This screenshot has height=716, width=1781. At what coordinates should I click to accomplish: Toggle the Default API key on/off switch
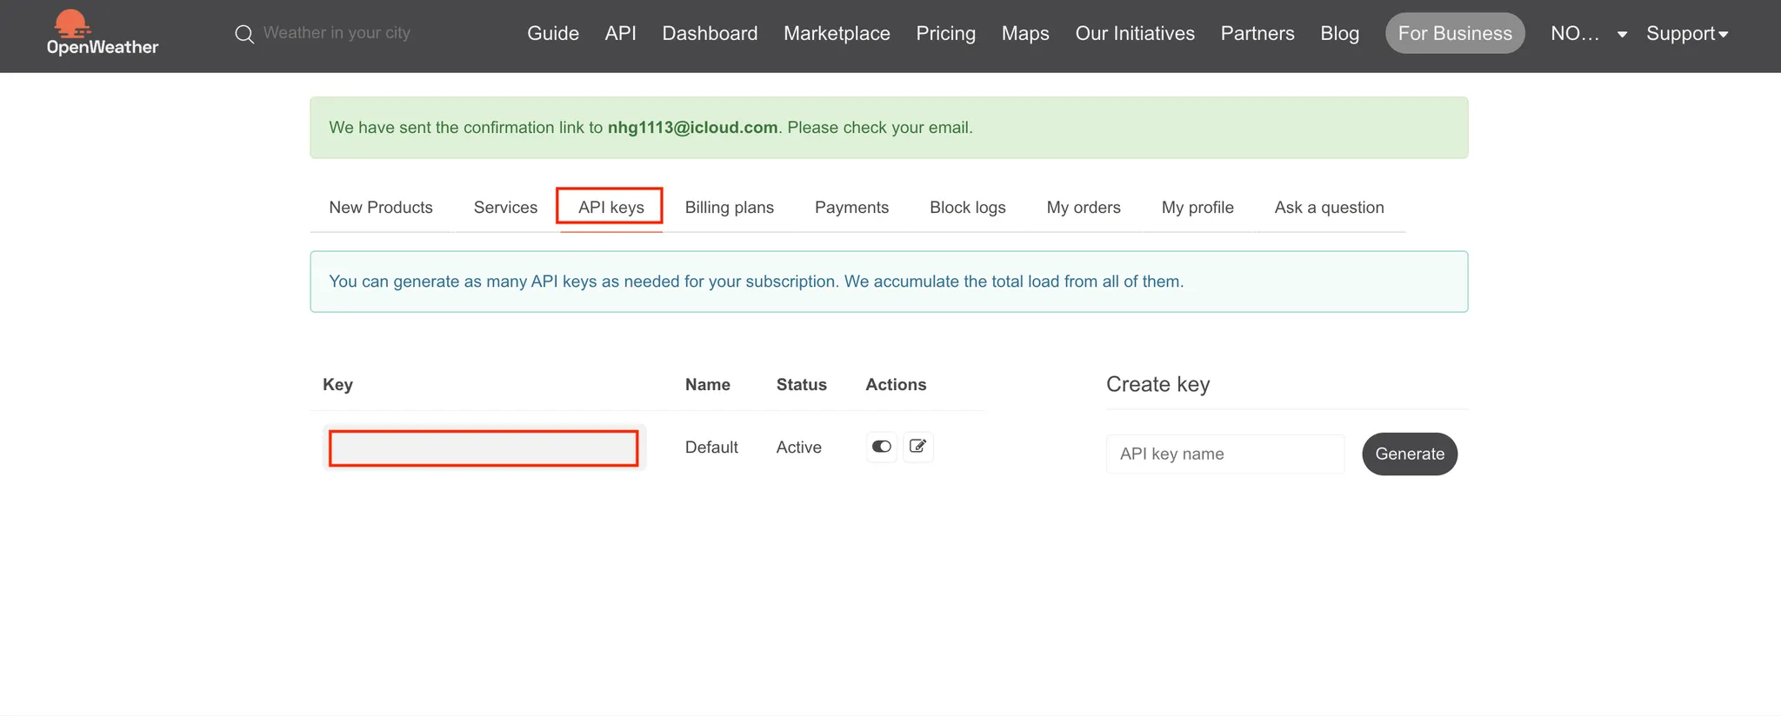(x=882, y=447)
